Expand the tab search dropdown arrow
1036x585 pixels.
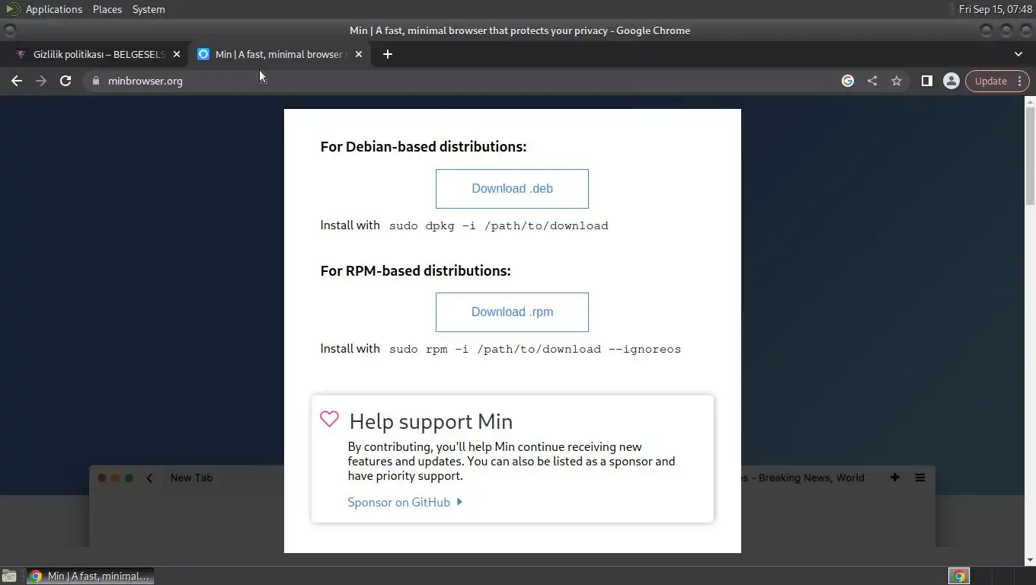coord(1018,54)
